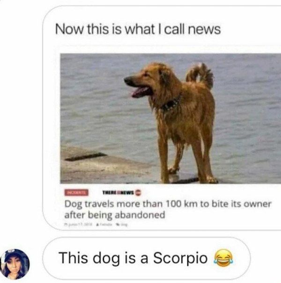Click the word "Scorpio" in the comment
This screenshot has width=281, height=283.
pyautogui.click(x=180, y=258)
